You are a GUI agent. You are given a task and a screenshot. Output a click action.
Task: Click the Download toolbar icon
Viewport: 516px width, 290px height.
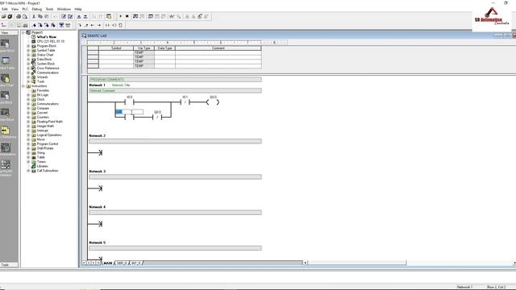click(85, 16)
